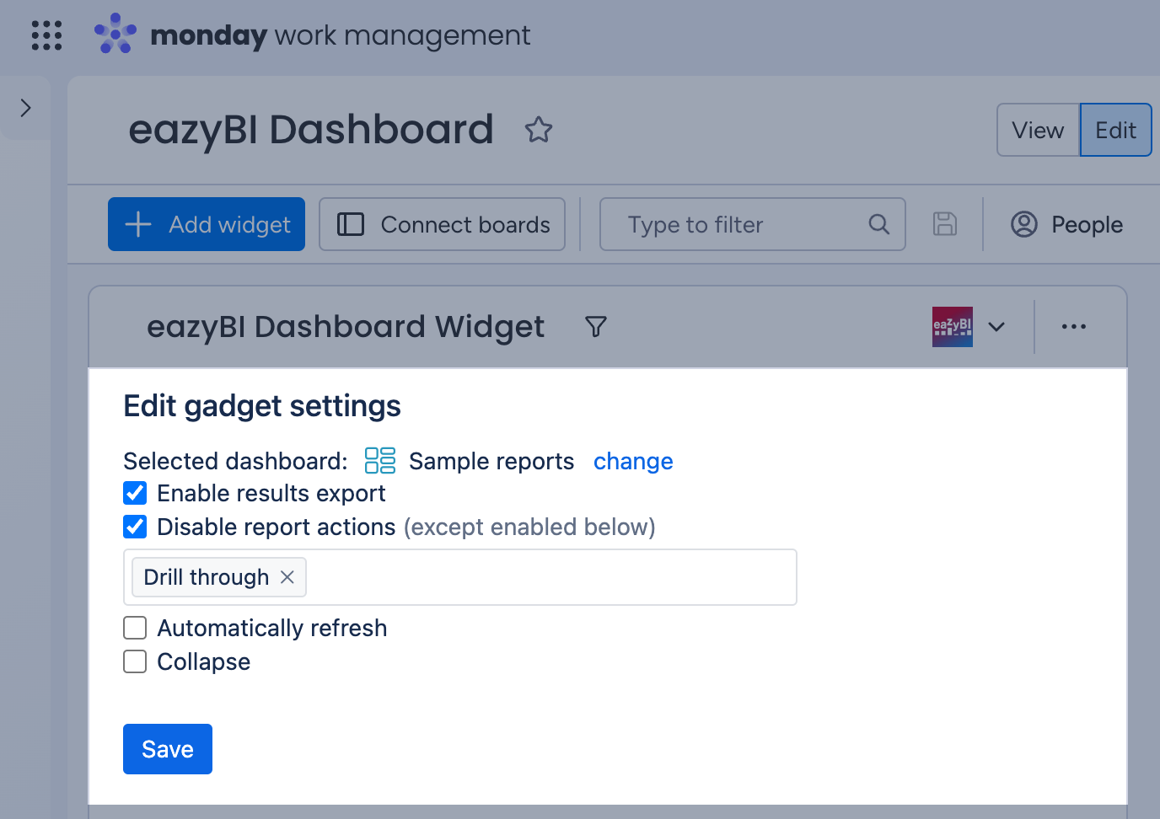Open the apps grid menu icon

[46, 35]
